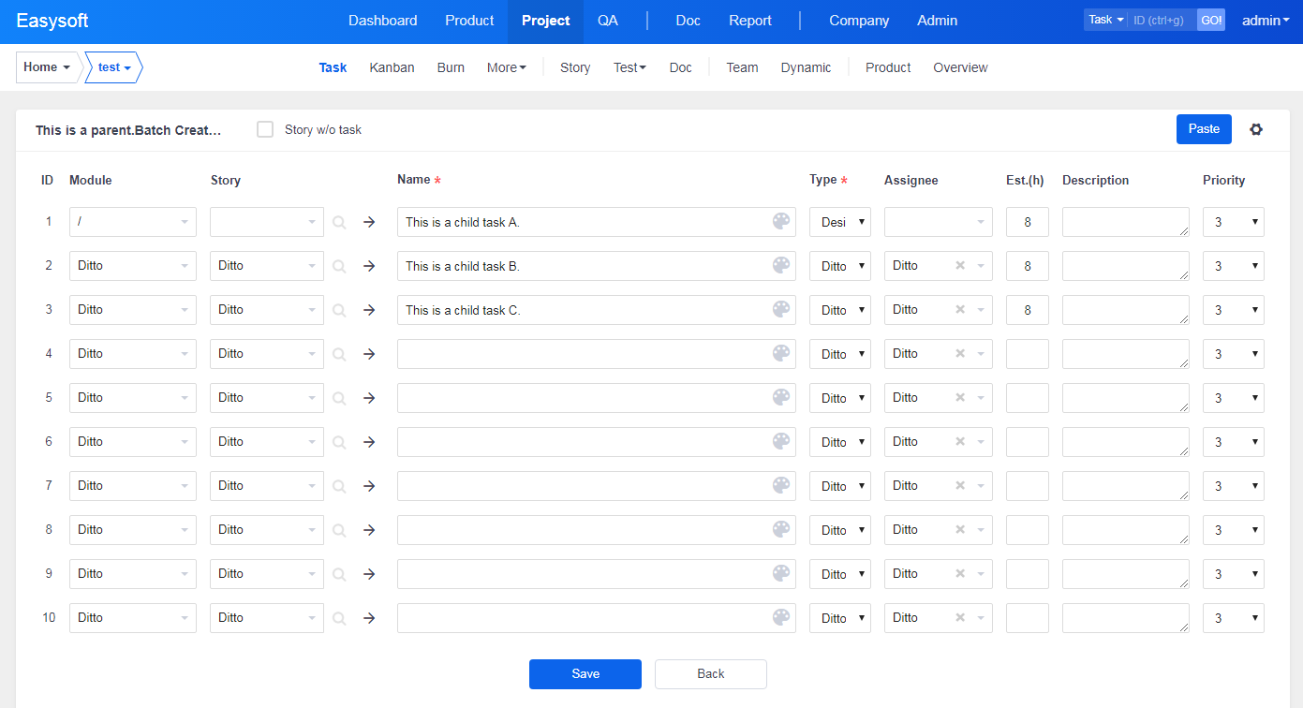Click the Description field in row 1
Image resolution: width=1303 pixels, height=708 pixels.
tap(1126, 222)
